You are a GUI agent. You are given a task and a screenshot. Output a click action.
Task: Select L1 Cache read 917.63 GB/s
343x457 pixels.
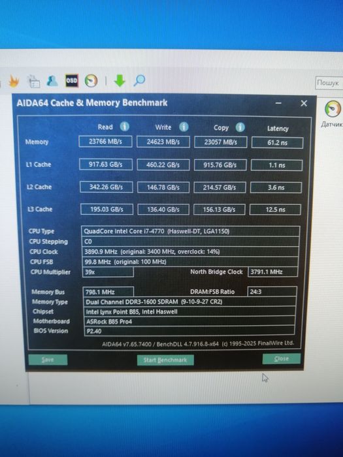pos(106,165)
